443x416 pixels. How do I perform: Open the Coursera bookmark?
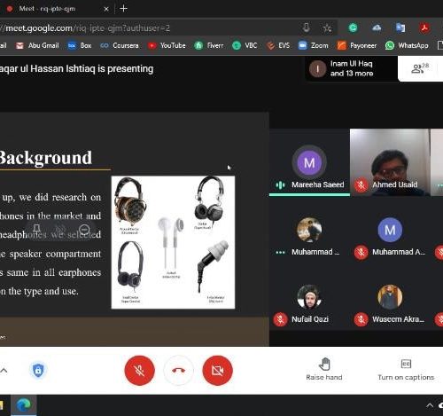pos(120,45)
